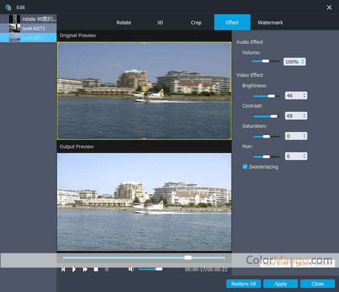339x292 pixels.
Task: Click the Brightness value spinner arrows
Action: point(305,97)
